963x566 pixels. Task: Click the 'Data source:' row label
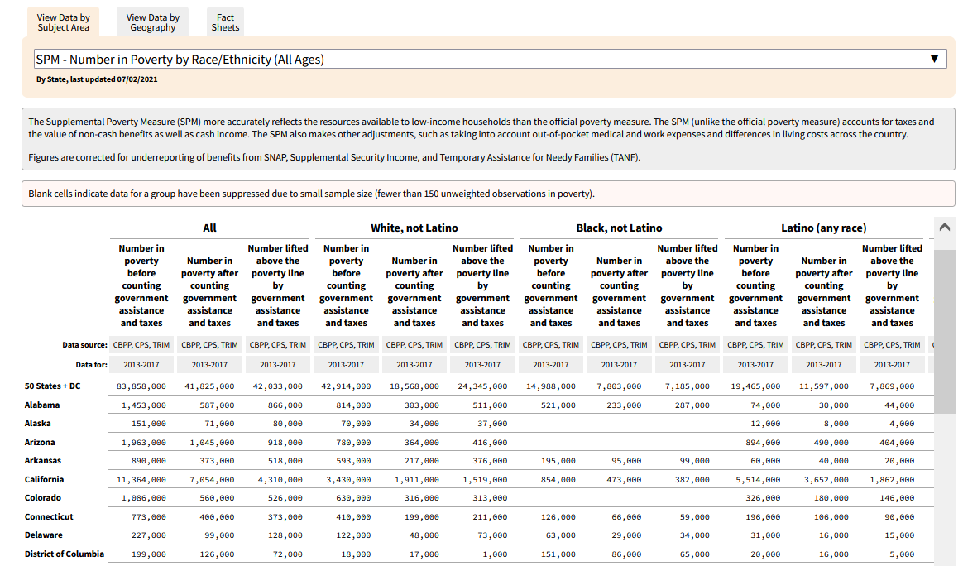[x=84, y=345]
